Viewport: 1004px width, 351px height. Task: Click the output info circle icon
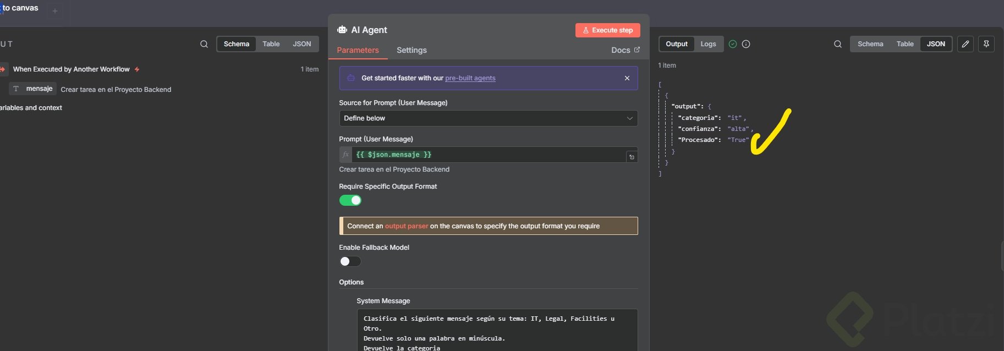[746, 44]
